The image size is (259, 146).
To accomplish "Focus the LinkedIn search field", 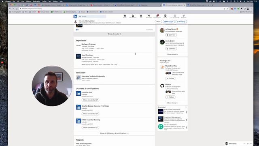I will tap(92, 16).
